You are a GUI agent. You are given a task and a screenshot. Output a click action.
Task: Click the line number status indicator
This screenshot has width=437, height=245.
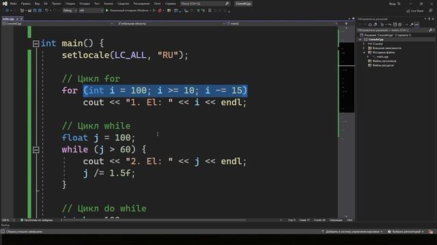tap(292, 220)
